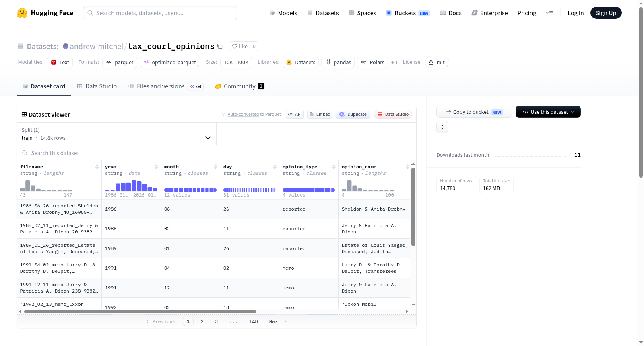The width and height of the screenshot is (644, 346).
Task: Sort the month column using its sort arrows
Action: 215,167
